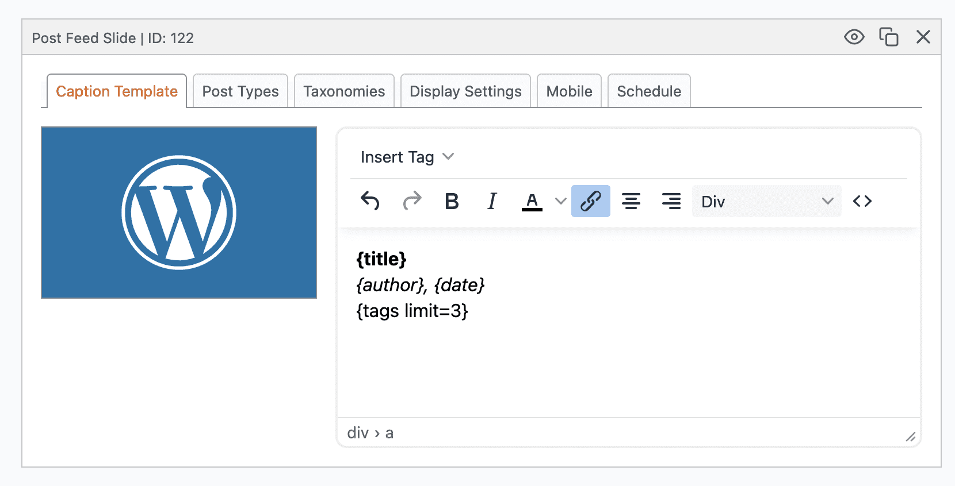The height and width of the screenshot is (486, 955).
Task: Open the Display Settings tab
Action: [x=465, y=91]
